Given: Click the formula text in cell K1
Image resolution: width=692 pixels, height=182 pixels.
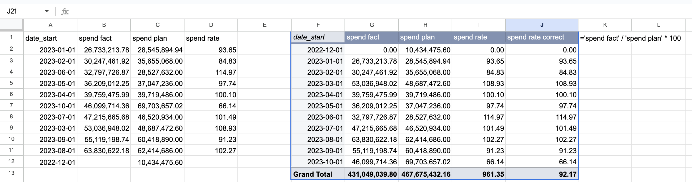Looking at the screenshot, I should pos(631,38).
